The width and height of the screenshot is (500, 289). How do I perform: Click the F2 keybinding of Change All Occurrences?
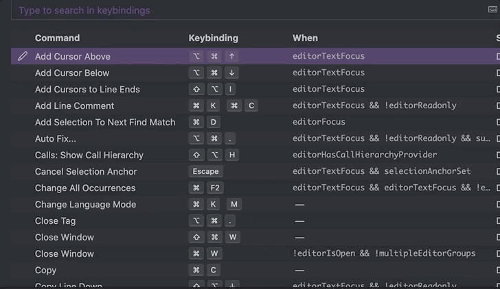pos(214,188)
